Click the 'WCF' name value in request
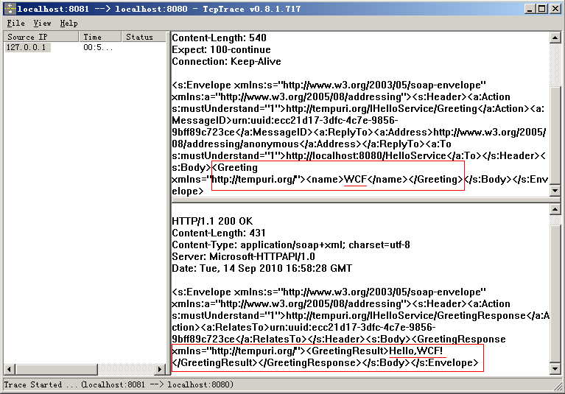Image resolution: width=565 pixels, height=394 pixels. coord(355,180)
